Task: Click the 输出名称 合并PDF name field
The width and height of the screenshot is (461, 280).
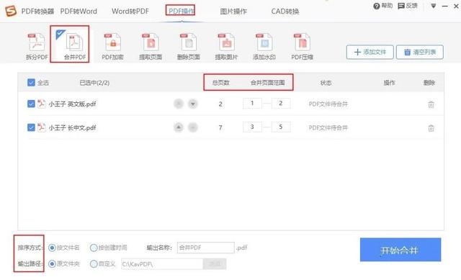Action: [x=206, y=248]
